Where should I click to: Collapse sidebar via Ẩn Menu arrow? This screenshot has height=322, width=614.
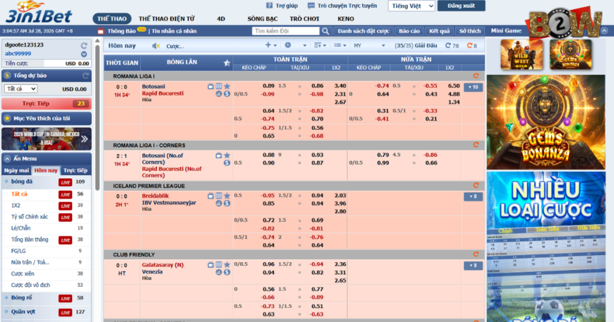coord(7,159)
